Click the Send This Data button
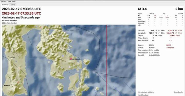This screenshot has height=96, width=185. click(143, 95)
